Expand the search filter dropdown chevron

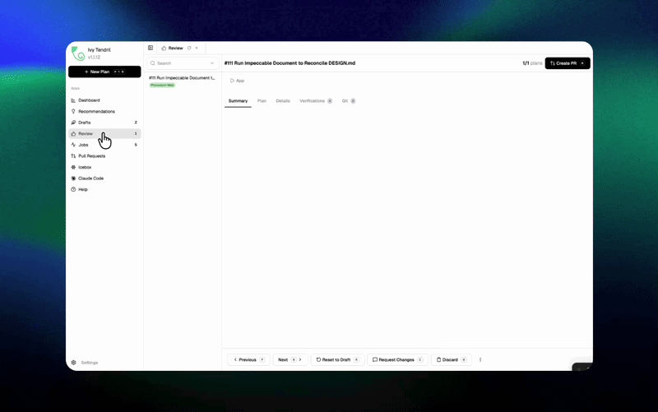[212, 63]
